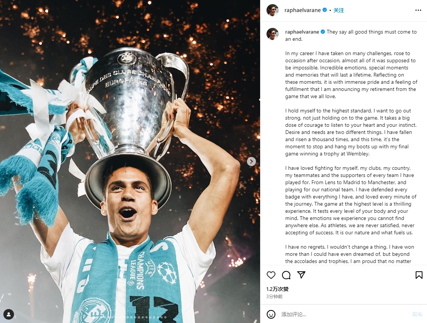Open raphaelvarane username link in caption
This screenshot has height=323, width=427.
click(x=302, y=32)
